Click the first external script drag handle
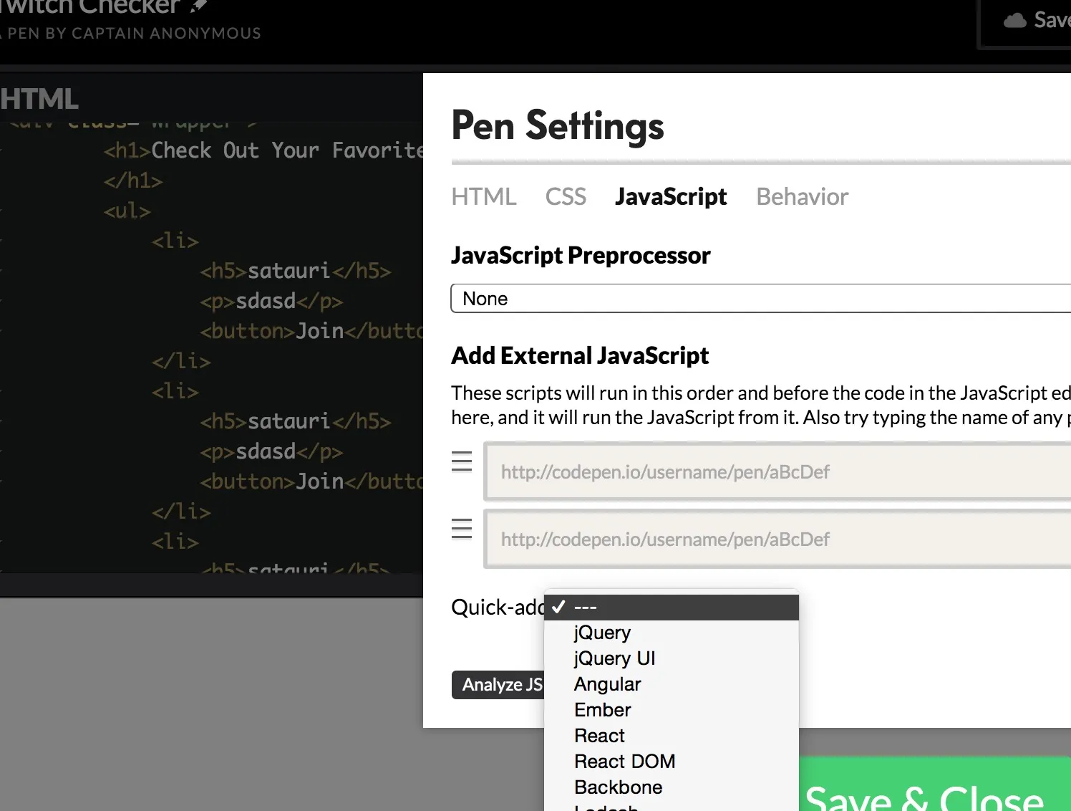 click(462, 461)
